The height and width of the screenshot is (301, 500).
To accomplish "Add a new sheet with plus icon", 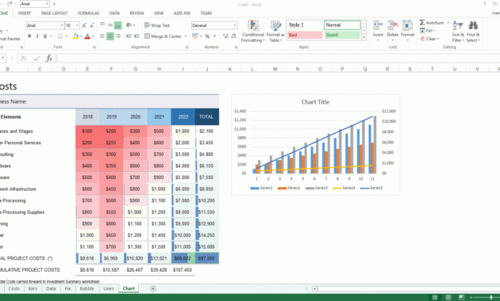I will click(x=153, y=288).
